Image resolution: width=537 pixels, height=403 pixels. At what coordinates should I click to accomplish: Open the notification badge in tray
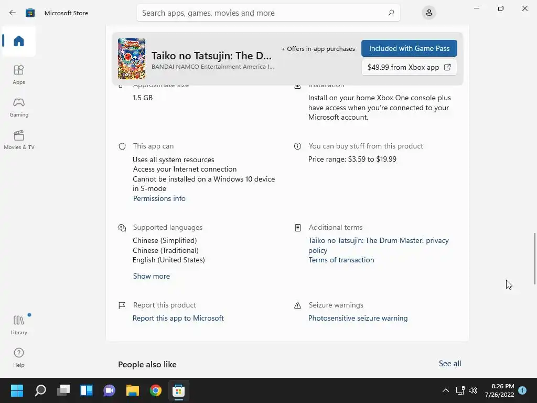click(522, 390)
